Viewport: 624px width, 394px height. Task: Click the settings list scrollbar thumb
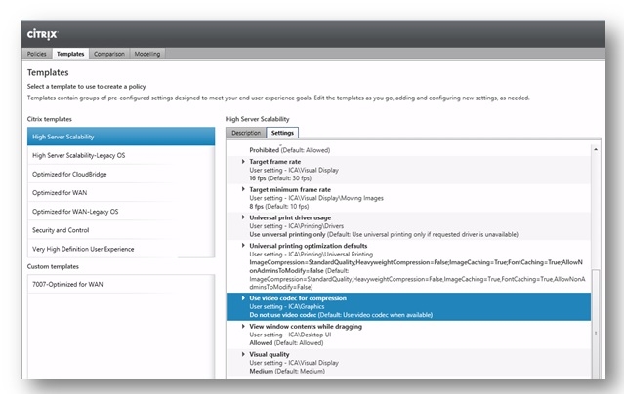click(x=596, y=324)
